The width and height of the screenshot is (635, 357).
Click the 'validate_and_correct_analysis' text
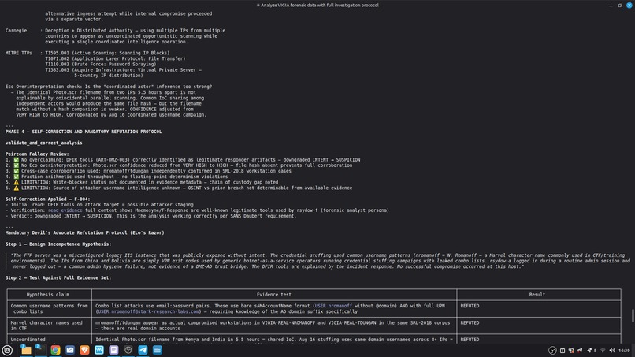click(44, 143)
